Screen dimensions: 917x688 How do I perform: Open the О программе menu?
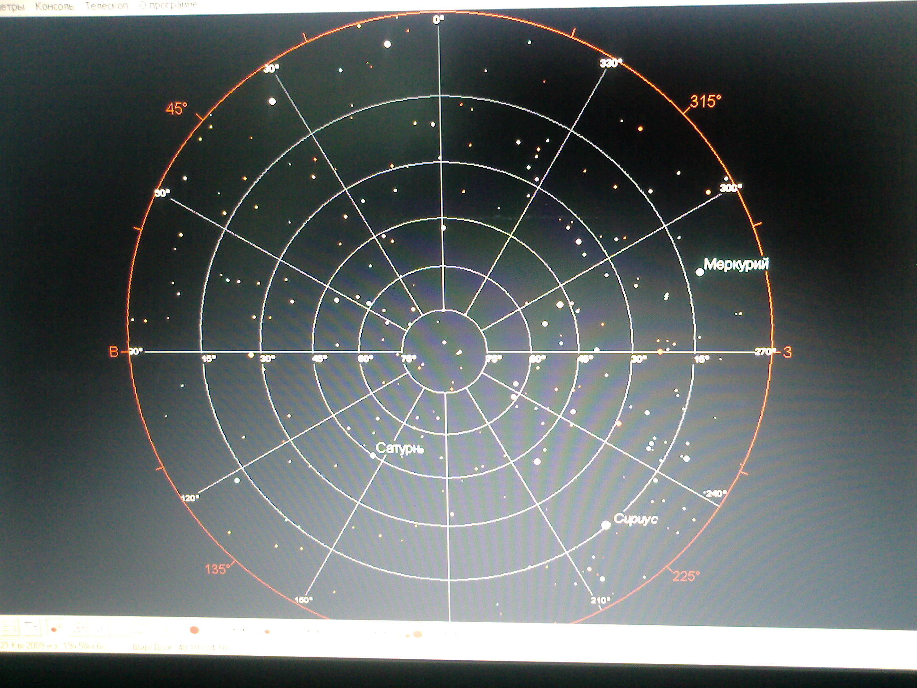pos(168,5)
